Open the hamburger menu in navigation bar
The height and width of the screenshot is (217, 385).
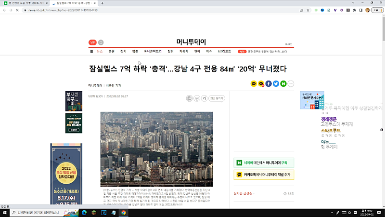[x=91, y=52]
